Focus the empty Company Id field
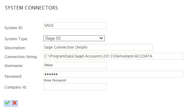Screen dimensions: 186x111 click(75, 87)
